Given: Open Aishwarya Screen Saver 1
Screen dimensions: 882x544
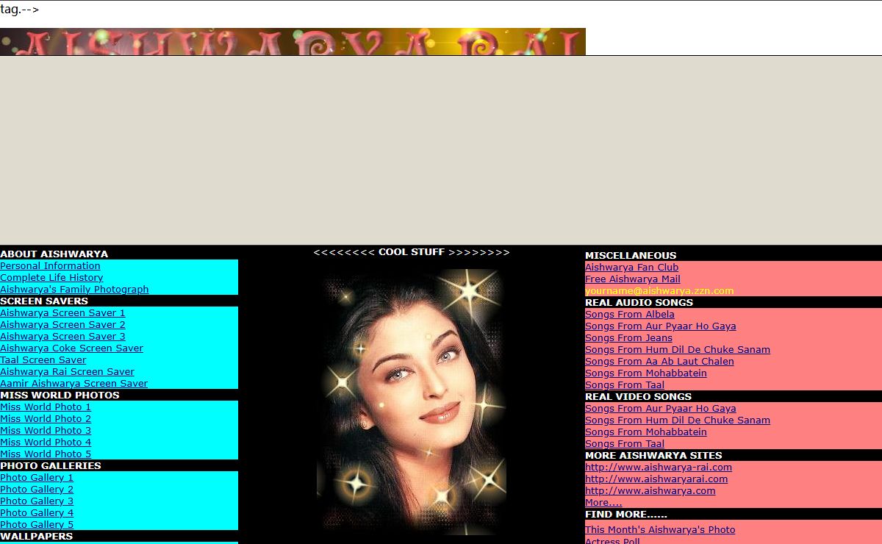Looking at the screenshot, I should pos(62,313).
